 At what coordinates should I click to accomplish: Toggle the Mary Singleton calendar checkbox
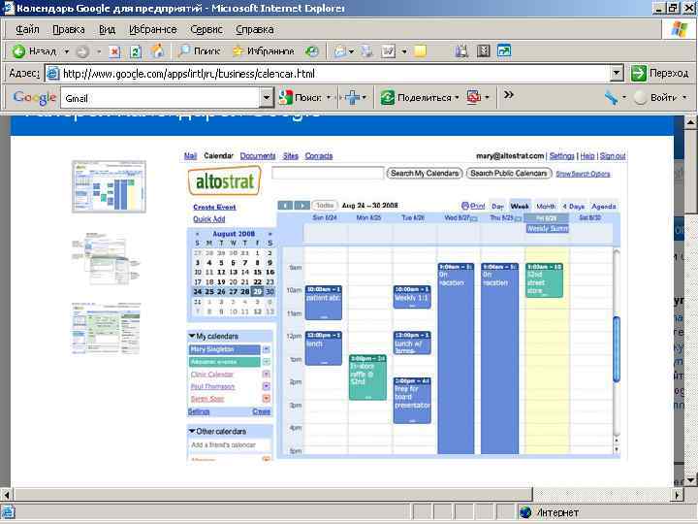[x=267, y=349]
